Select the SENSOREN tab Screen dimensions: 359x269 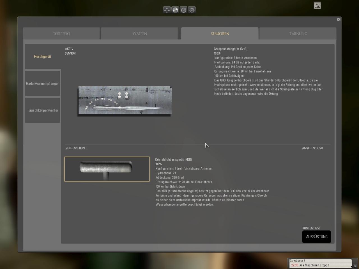click(x=220, y=34)
